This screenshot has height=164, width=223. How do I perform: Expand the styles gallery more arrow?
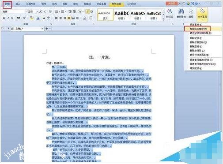click(163, 19)
